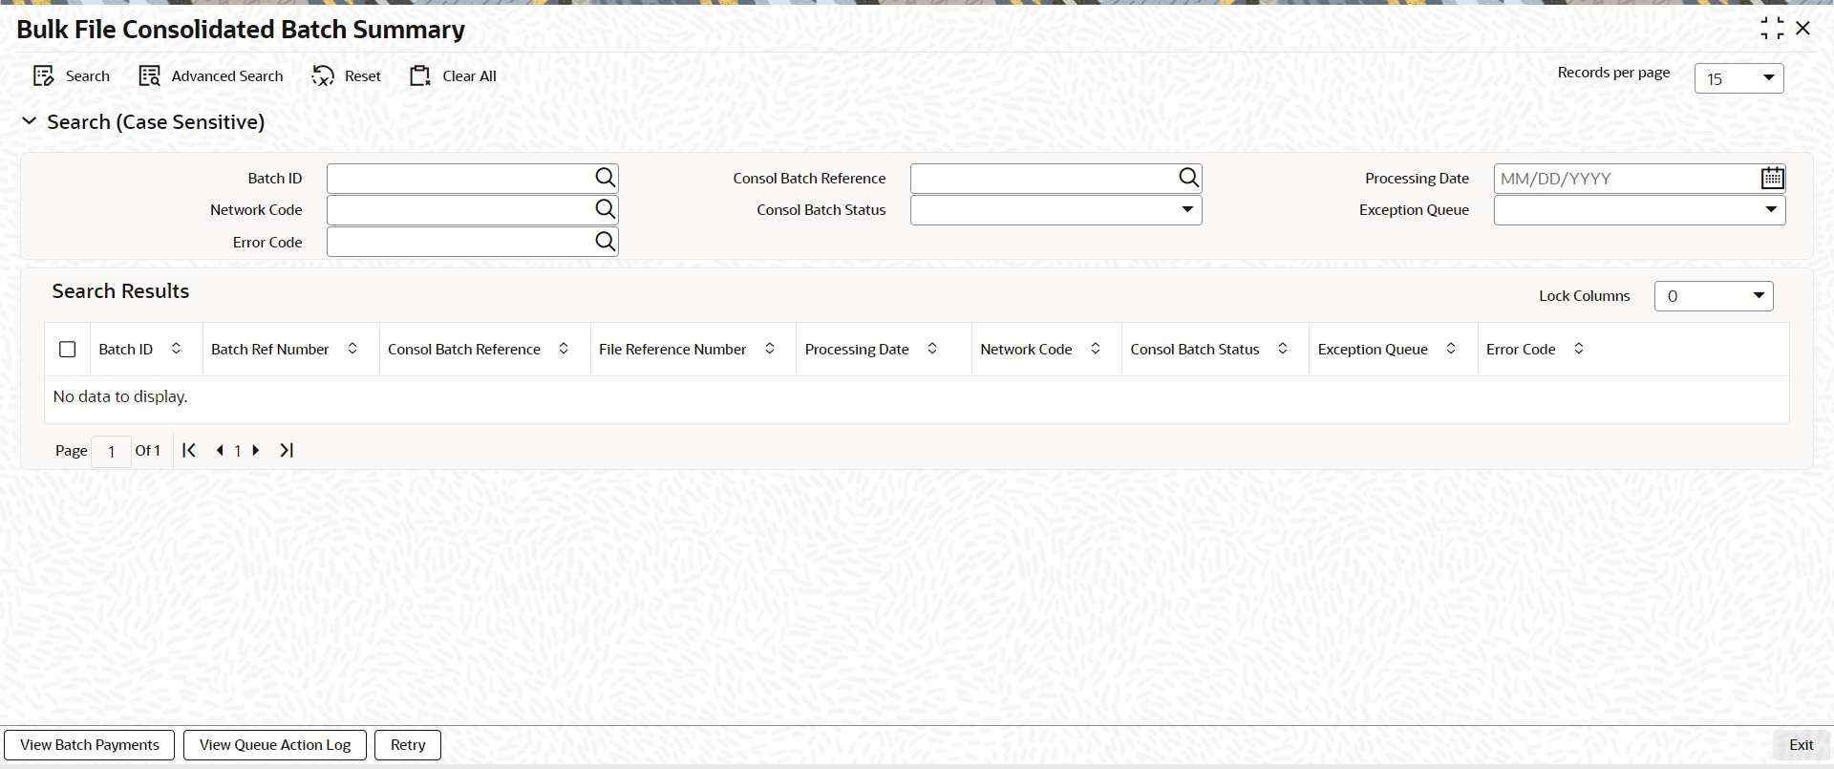Image resolution: width=1834 pixels, height=769 pixels.
Task: Collapse the Search (Case Sensitive) section
Action: pyautogui.click(x=30, y=121)
